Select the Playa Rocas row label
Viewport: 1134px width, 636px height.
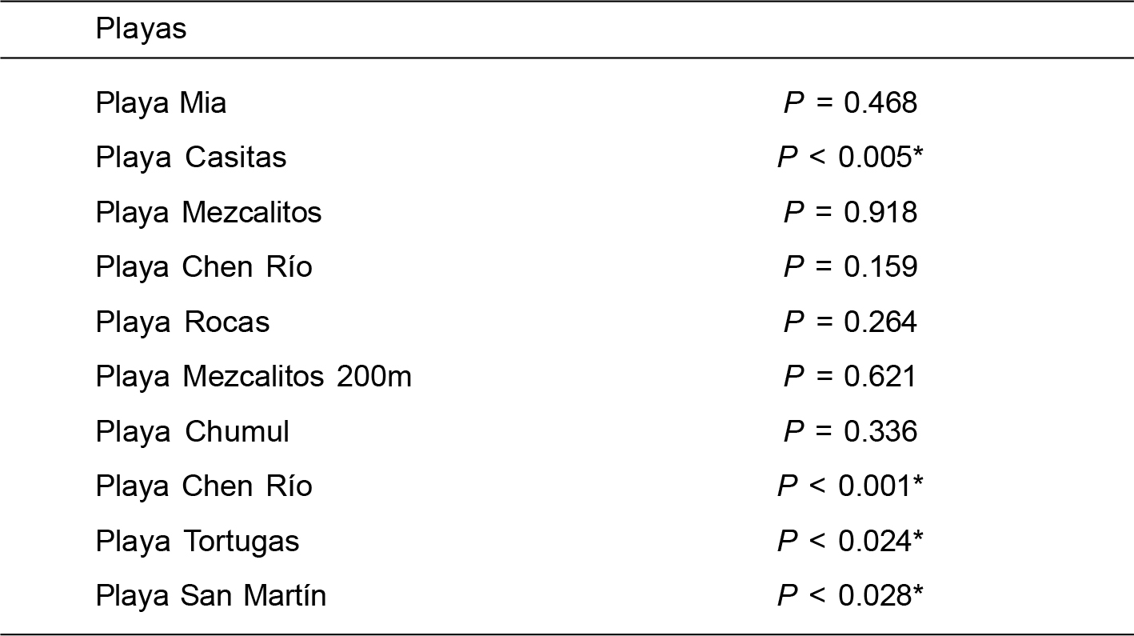click(x=182, y=322)
